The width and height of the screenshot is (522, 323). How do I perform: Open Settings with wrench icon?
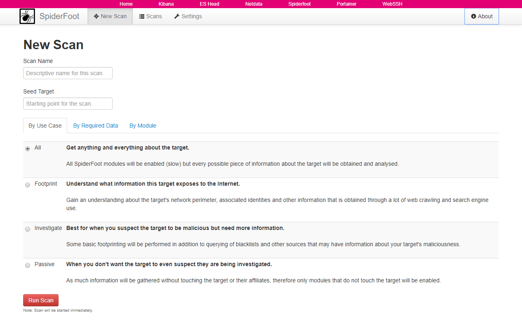click(188, 16)
